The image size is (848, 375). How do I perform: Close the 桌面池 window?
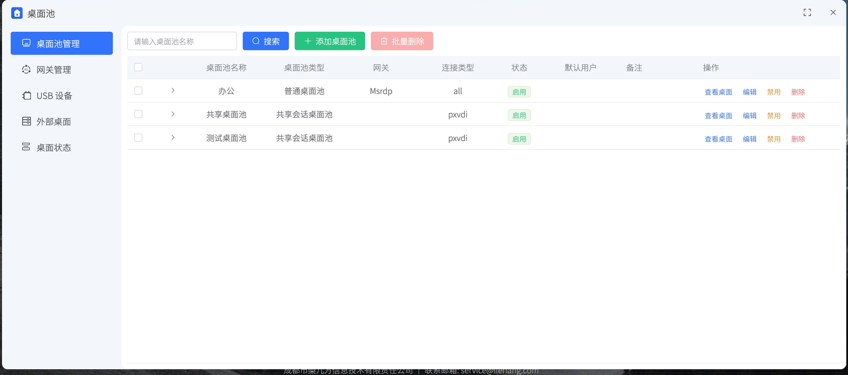[833, 13]
